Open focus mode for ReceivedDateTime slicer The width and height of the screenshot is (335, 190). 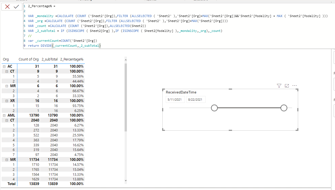coord(287,86)
